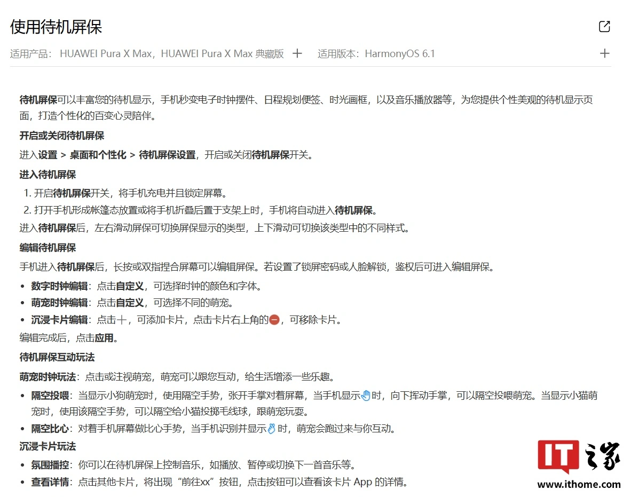Click HarmonyOS 6.1 version text

click(400, 53)
